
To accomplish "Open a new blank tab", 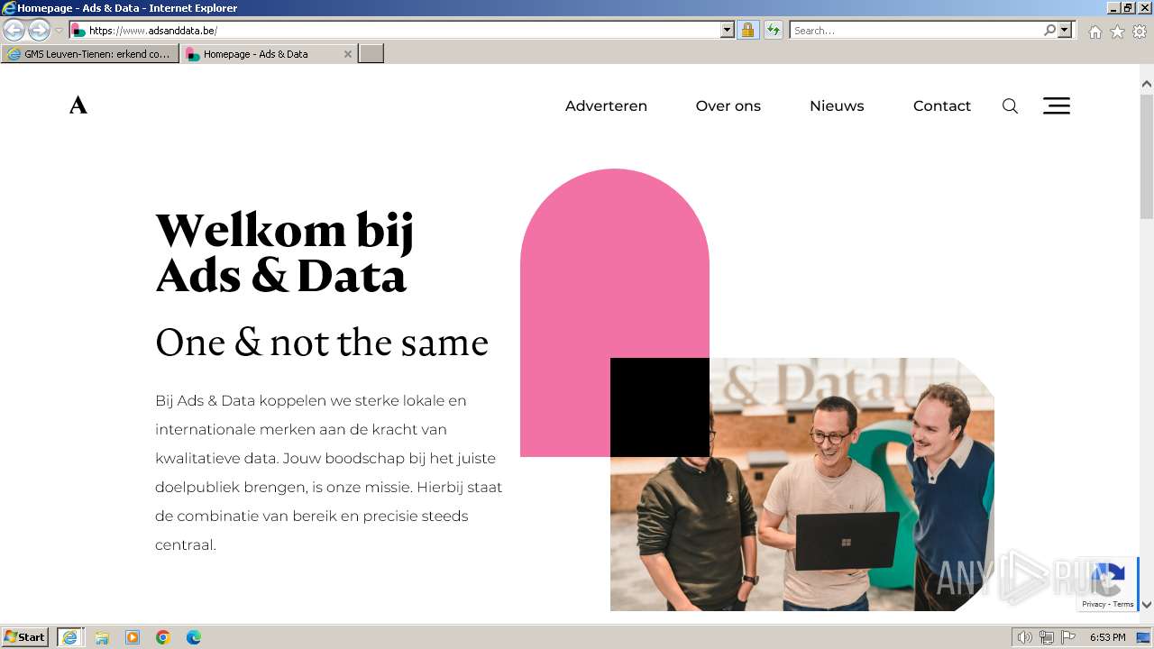I will 371,54.
